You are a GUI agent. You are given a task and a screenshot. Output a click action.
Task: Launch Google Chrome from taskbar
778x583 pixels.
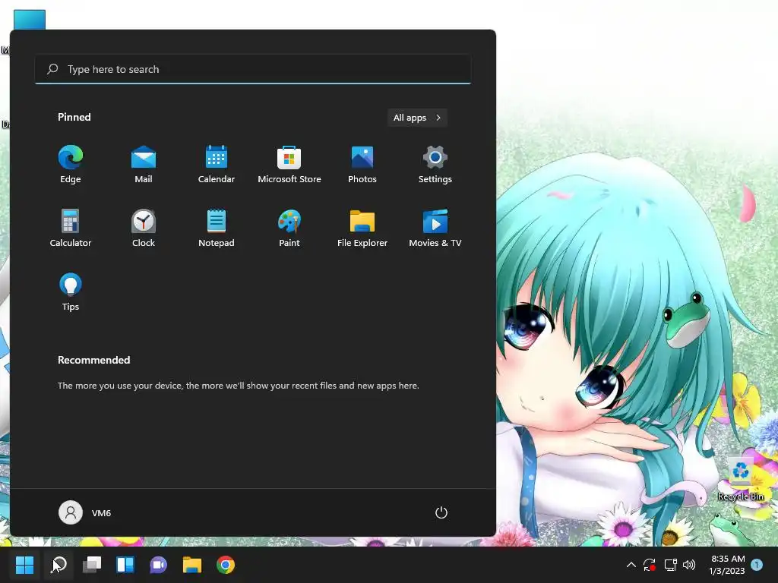225,565
